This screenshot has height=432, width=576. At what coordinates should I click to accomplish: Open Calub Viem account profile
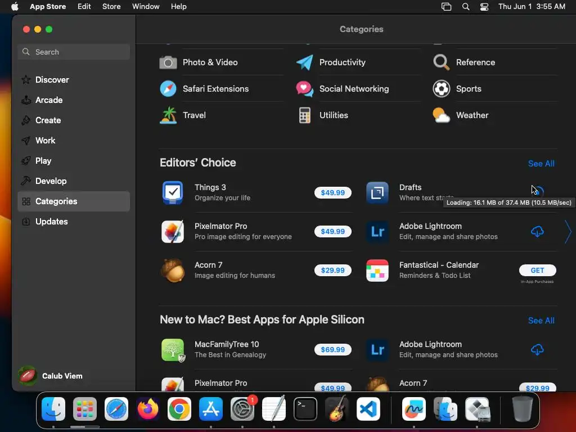click(x=51, y=376)
